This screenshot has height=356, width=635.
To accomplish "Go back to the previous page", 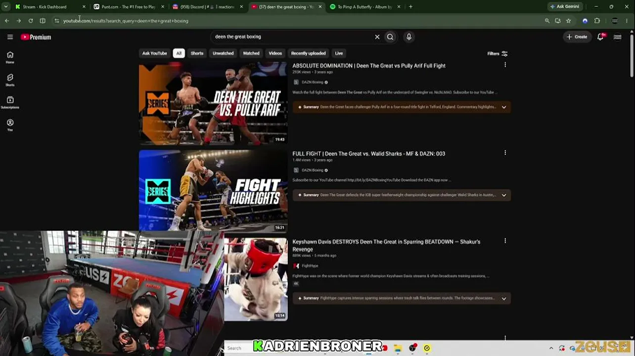I will click(x=7, y=21).
